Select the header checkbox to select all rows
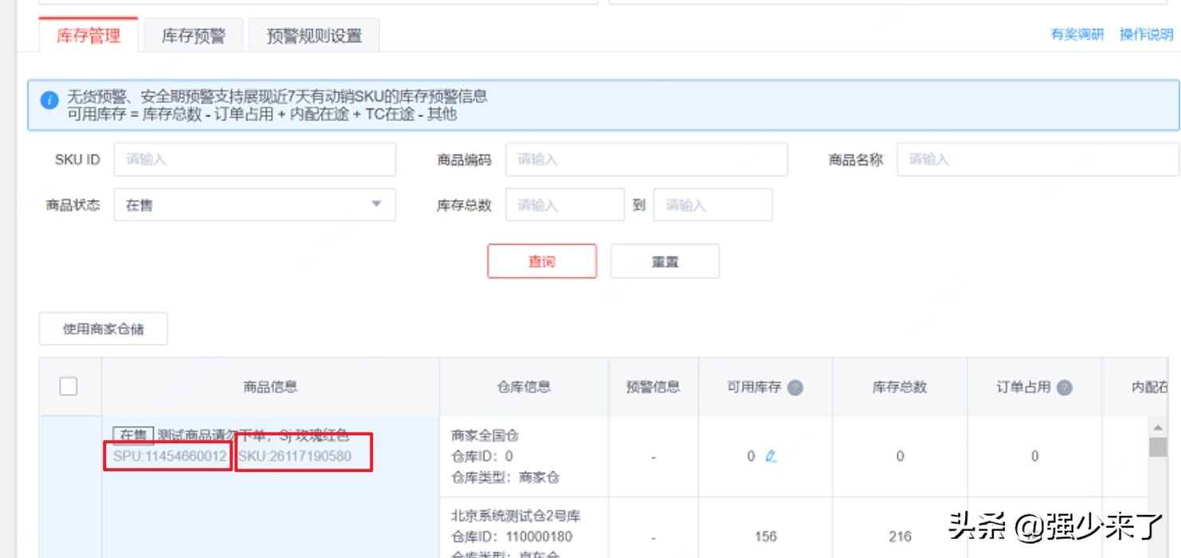Image resolution: width=1181 pixels, height=558 pixels. (x=69, y=386)
